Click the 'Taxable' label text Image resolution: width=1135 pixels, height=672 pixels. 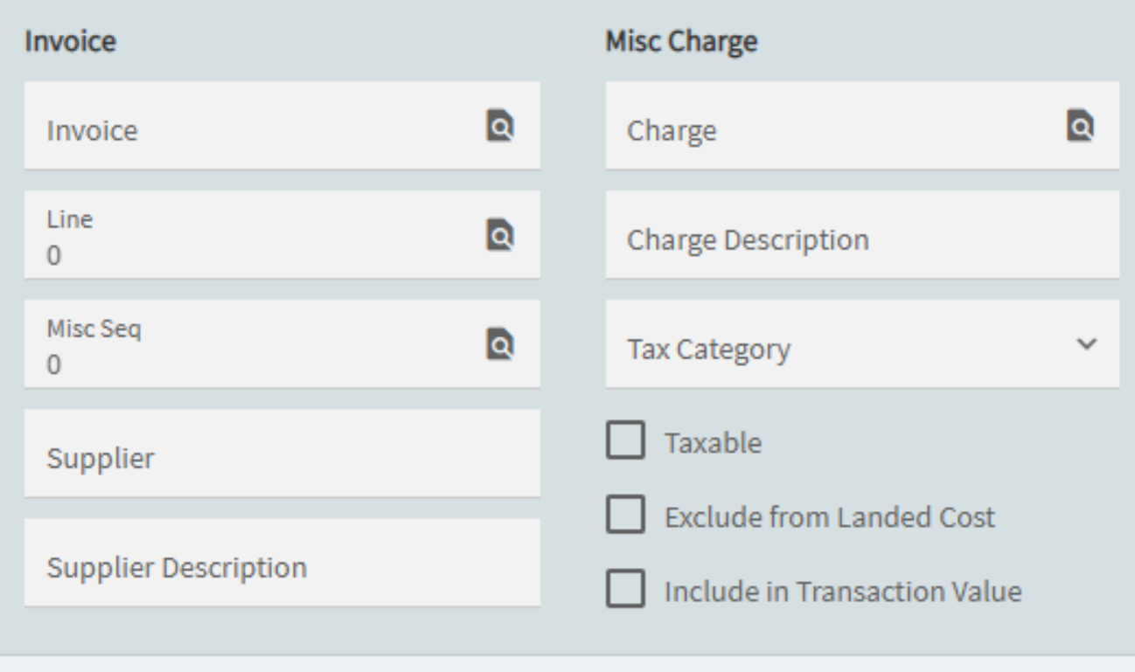click(x=713, y=443)
